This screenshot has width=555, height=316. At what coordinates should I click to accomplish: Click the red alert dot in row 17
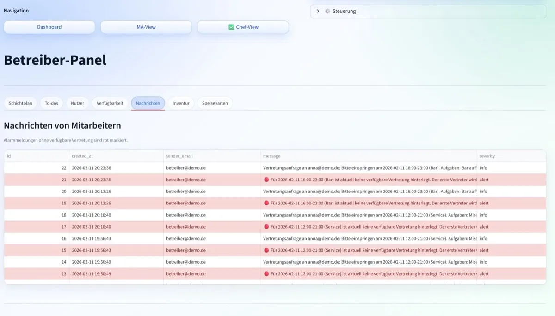pyautogui.click(x=266, y=227)
